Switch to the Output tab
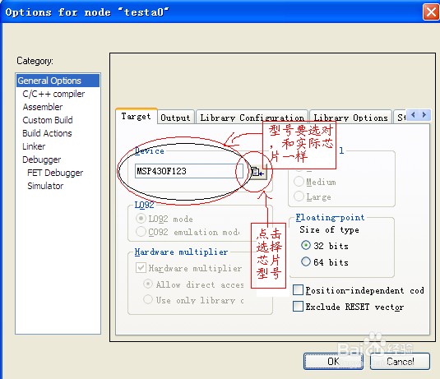Image resolution: width=440 pixels, height=379 pixels. pyautogui.click(x=175, y=118)
